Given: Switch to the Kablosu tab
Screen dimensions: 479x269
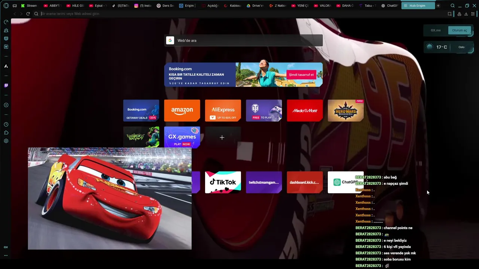Looking at the screenshot, I should point(232,6).
